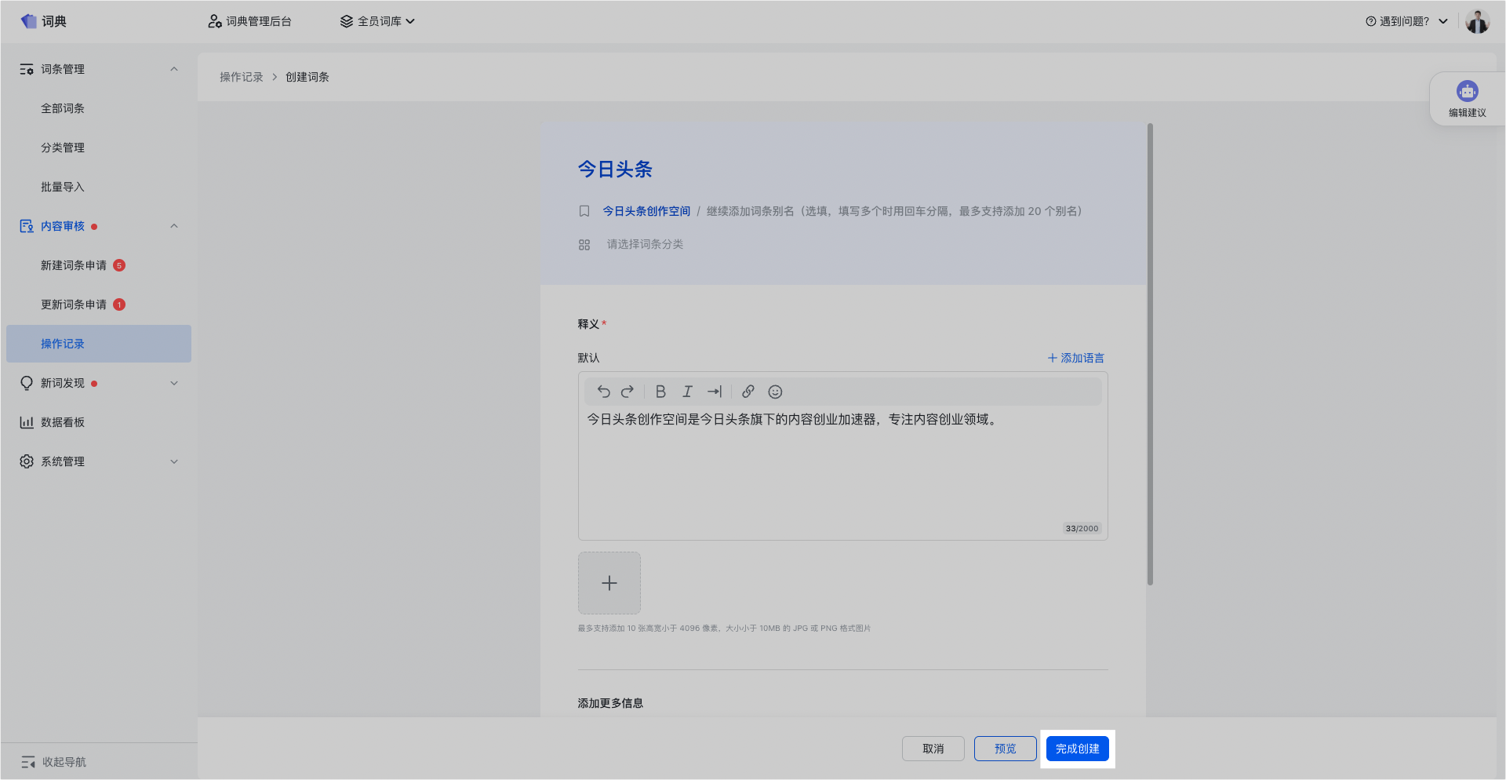Click the redo icon in editor

coord(627,392)
